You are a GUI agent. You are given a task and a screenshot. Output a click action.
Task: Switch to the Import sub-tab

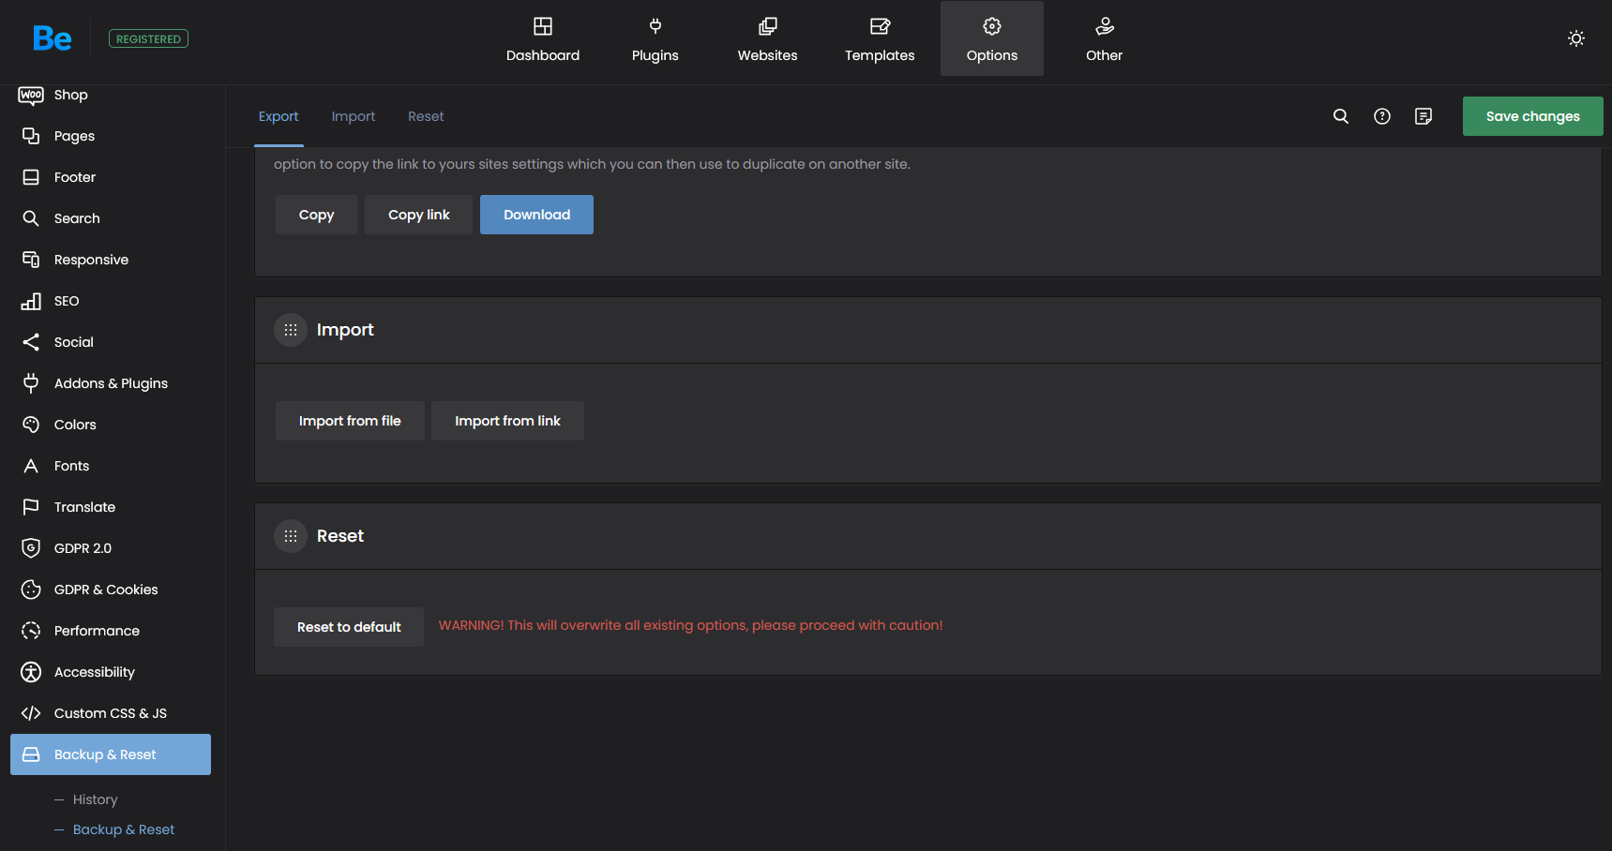353,116
